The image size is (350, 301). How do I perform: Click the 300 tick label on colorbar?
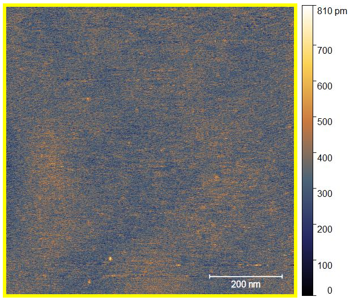(x=325, y=193)
